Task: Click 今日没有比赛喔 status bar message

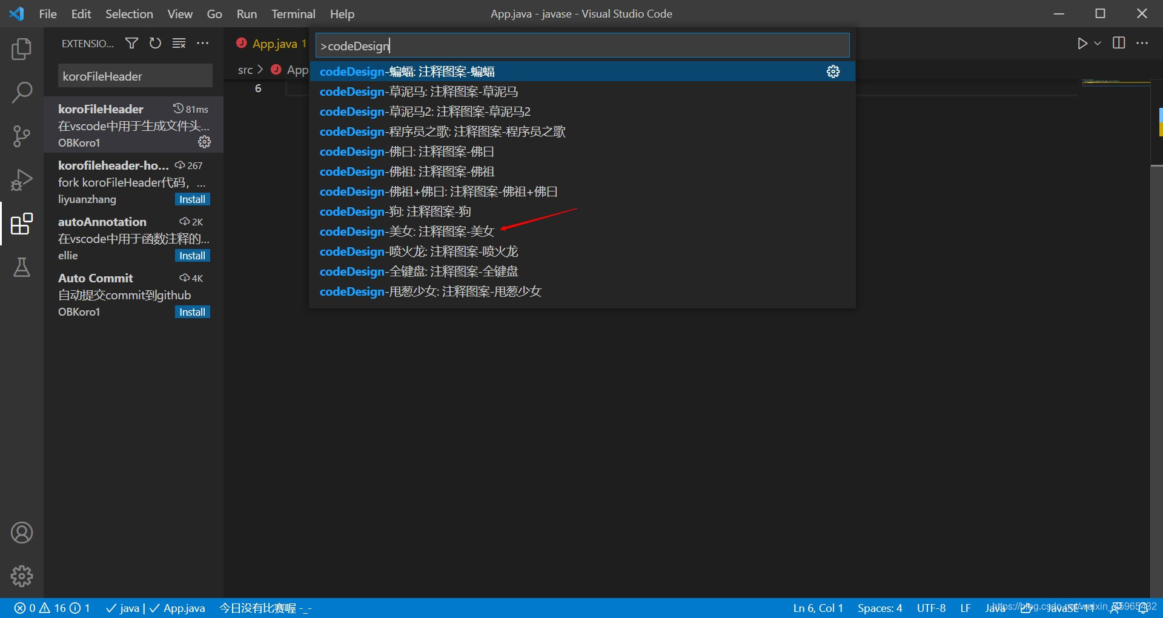Action: 265,608
